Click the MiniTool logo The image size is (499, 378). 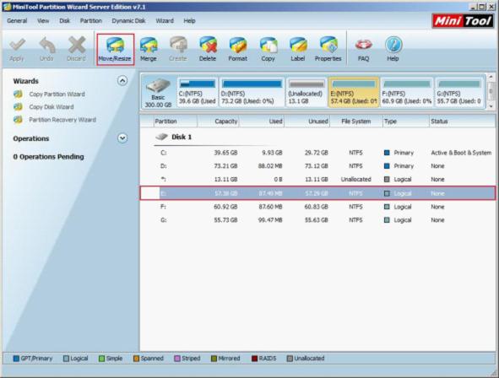point(463,21)
